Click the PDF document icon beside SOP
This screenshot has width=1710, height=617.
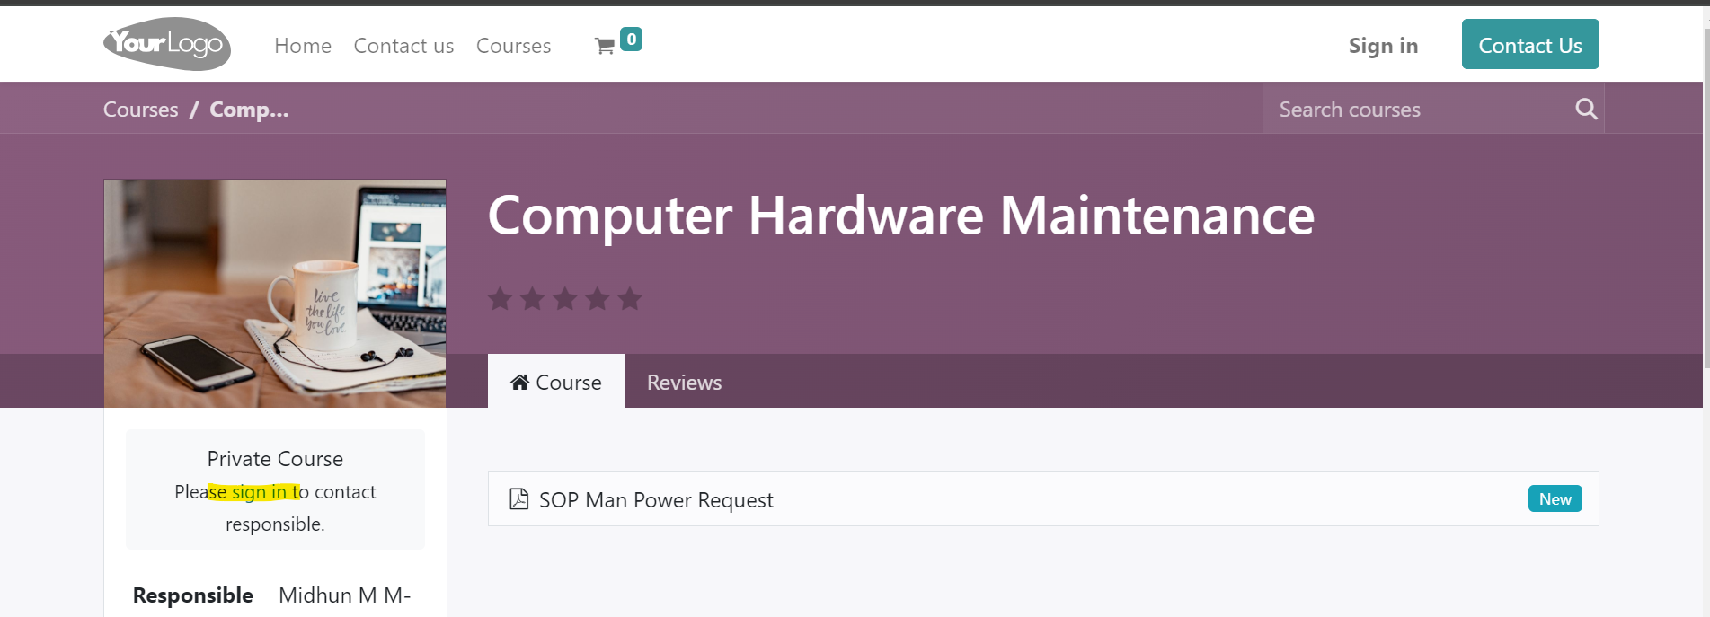pyautogui.click(x=518, y=498)
